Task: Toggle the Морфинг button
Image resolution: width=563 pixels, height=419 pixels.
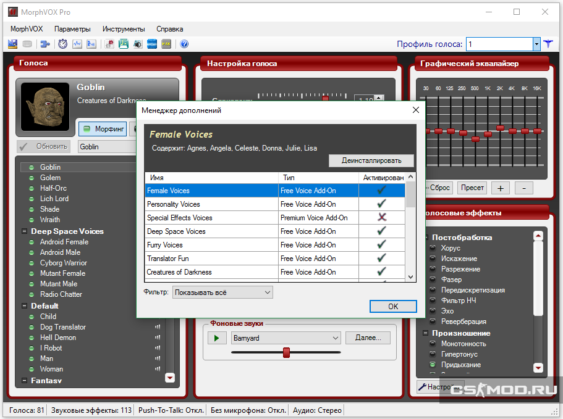Action: pos(103,129)
